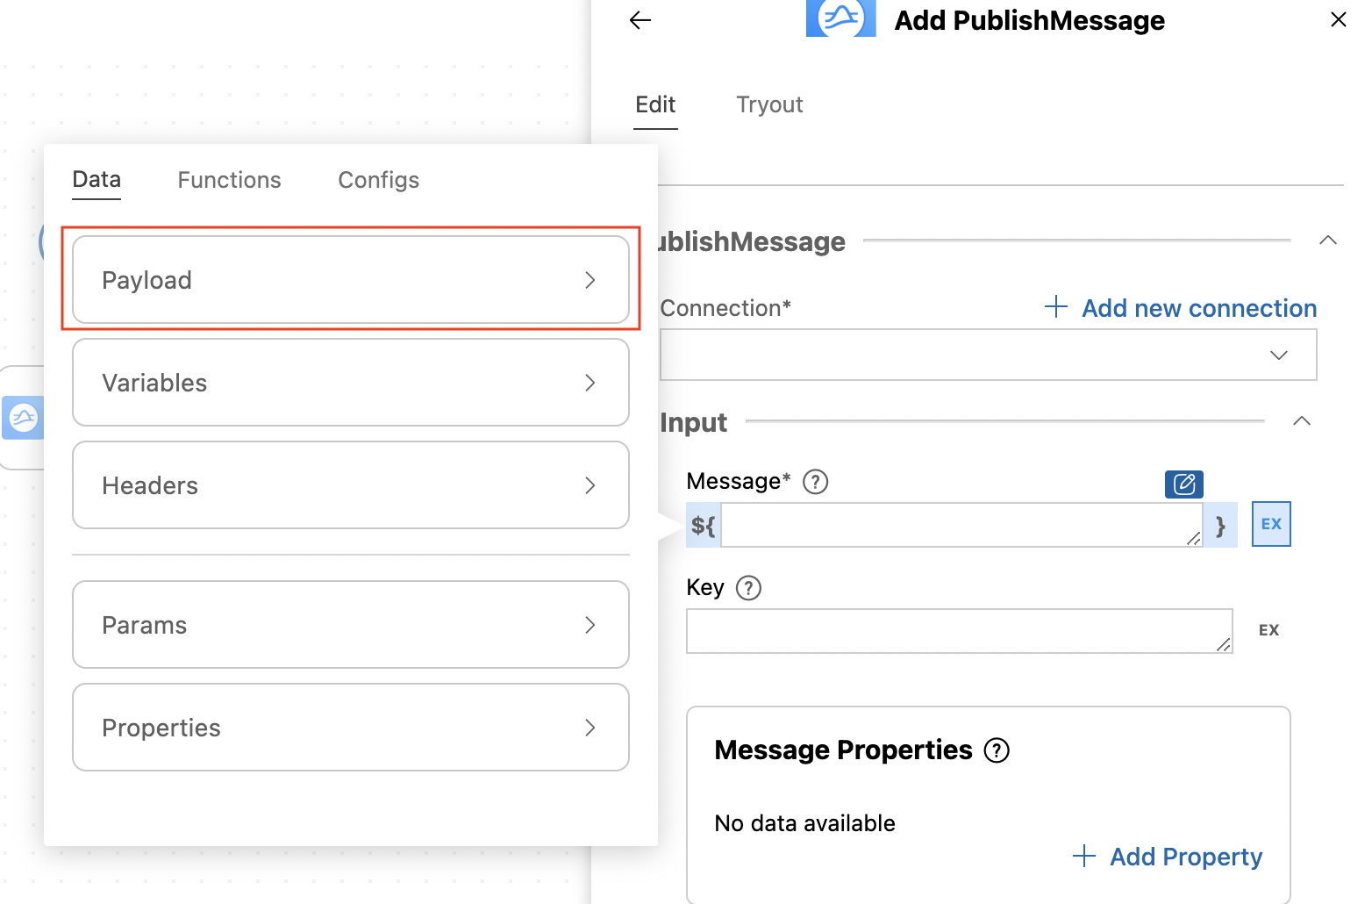Toggle the EX expression button for Message
This screenshot has height=904, width=1372.
point(1271,524)
